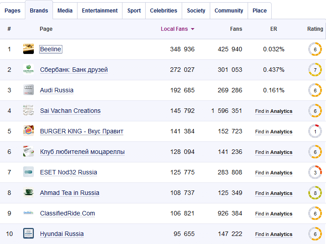Screen dimensions: 326x244
Task: Click Ahmad Tea's rating circle showing 8
Action: pyautogui.click(x=315, y=193)
